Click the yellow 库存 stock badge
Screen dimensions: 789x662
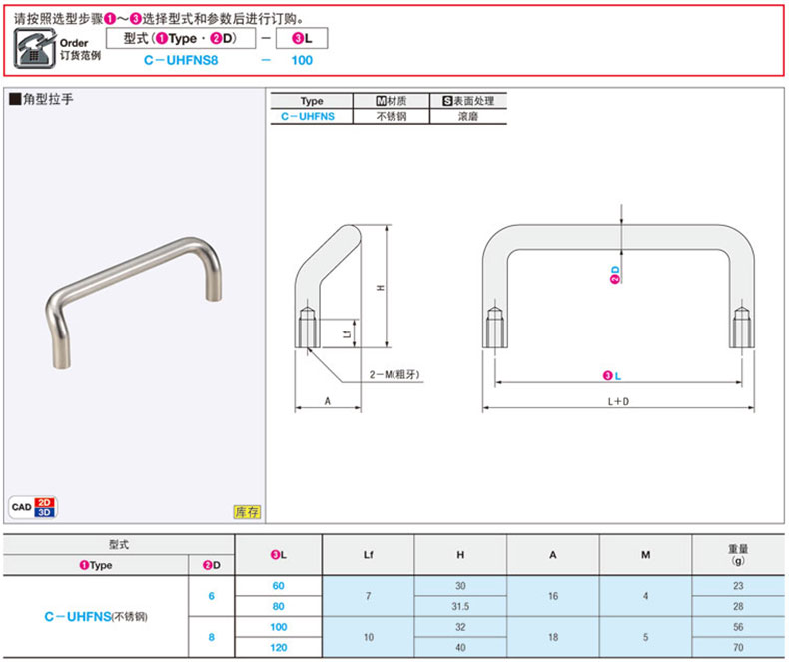[x=247, y=512]
